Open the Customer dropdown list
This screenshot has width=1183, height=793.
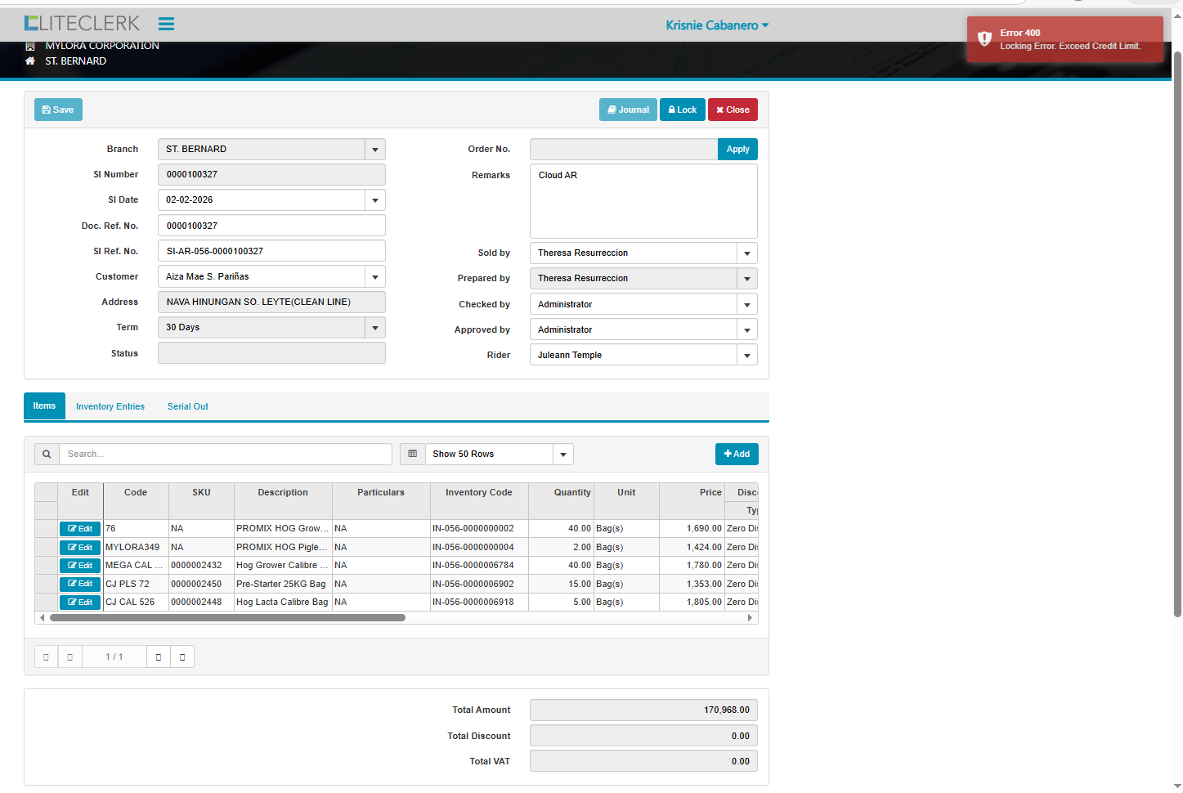tap(374, 277)
